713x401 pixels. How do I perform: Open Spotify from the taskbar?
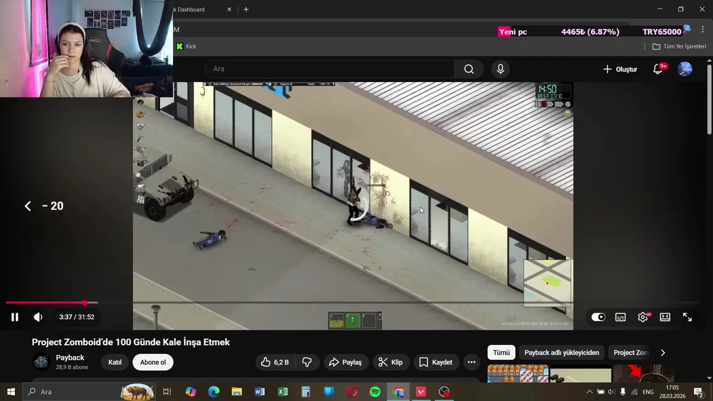click(x=375, y=392)
